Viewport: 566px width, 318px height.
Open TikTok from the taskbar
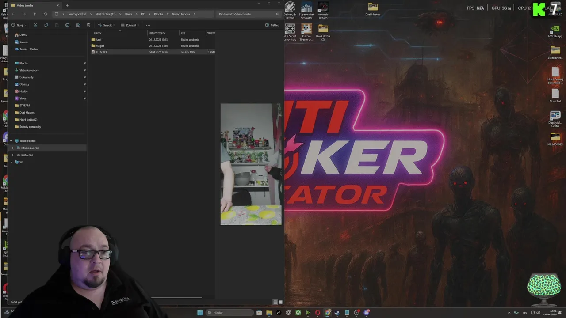tap(279, 313)
